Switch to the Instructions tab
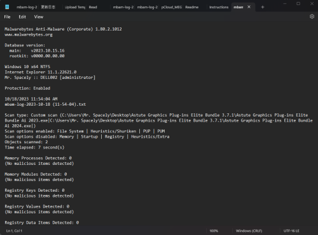 click(219, 7)
